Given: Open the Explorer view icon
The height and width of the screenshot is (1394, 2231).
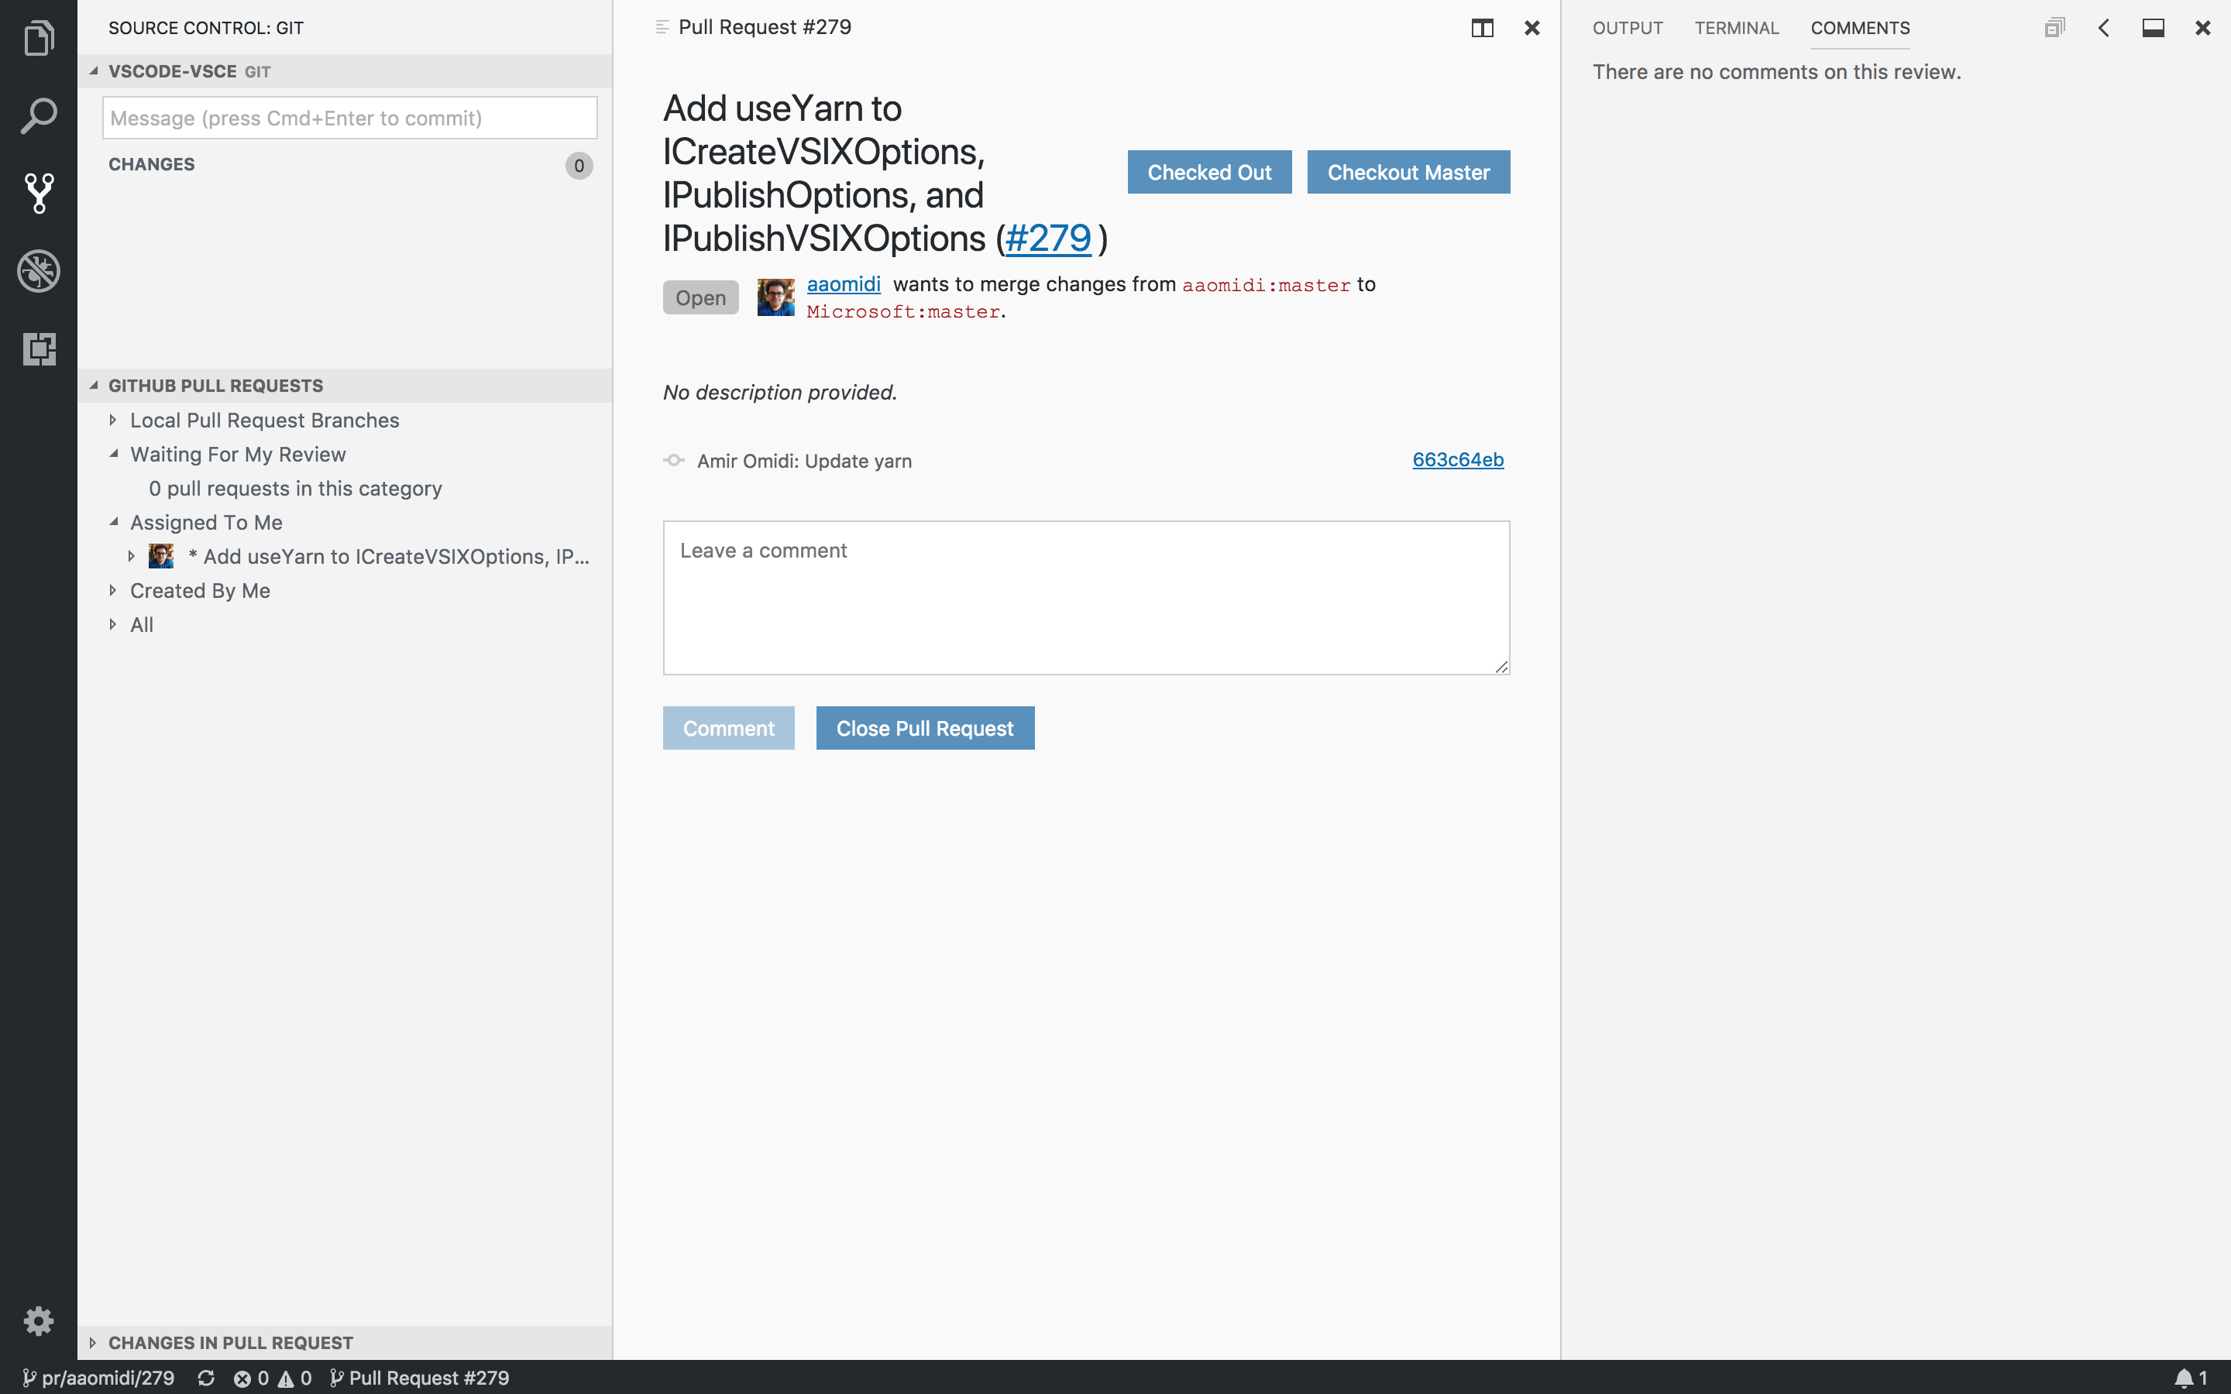Looking at the screenshot, I should tap(39, 38).
